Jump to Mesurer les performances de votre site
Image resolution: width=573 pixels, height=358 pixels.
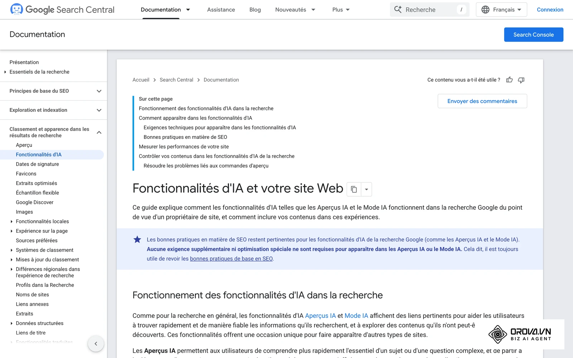click(184, 147)
